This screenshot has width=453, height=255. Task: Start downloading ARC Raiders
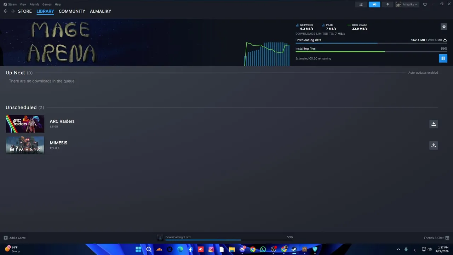point(434,124)
